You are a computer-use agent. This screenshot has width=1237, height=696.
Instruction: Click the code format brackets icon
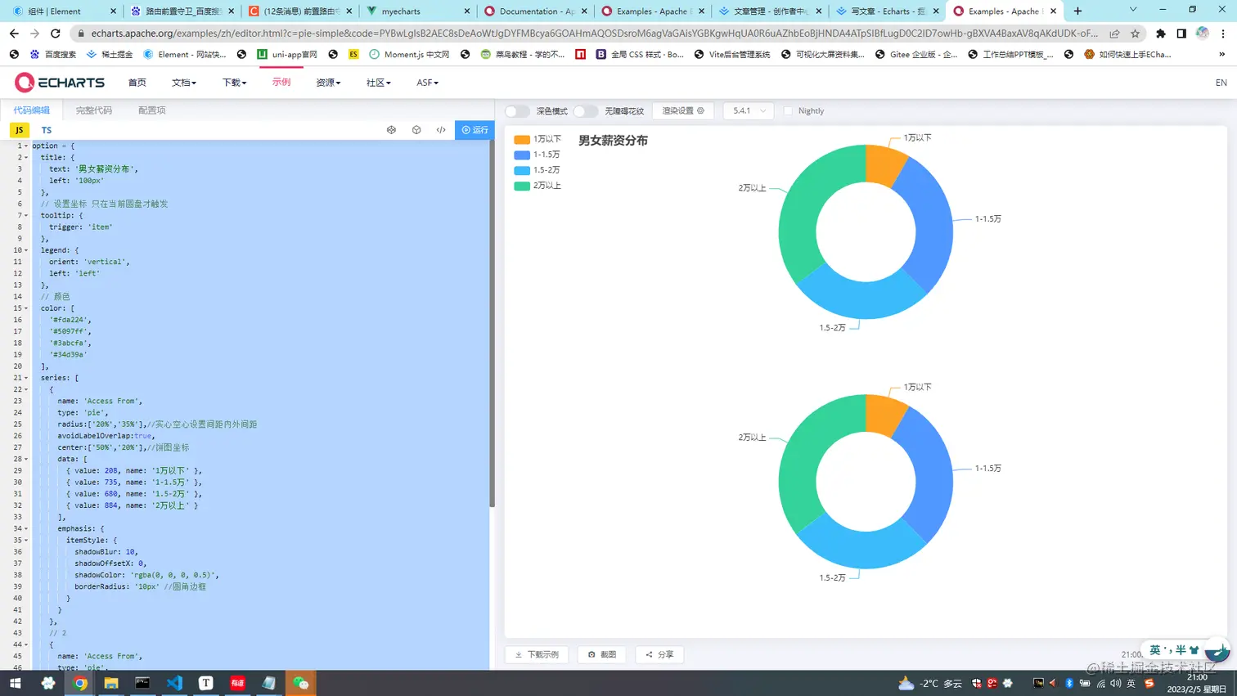pyautogui.click(x=441, y=130)
